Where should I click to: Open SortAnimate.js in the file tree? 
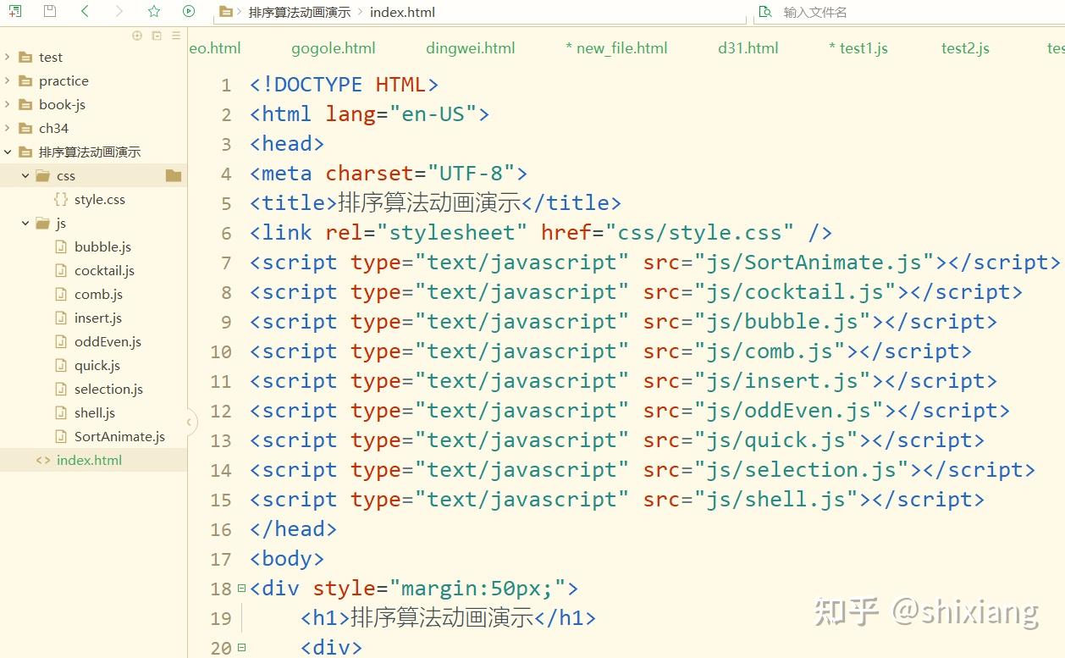(x=119, y=436)
